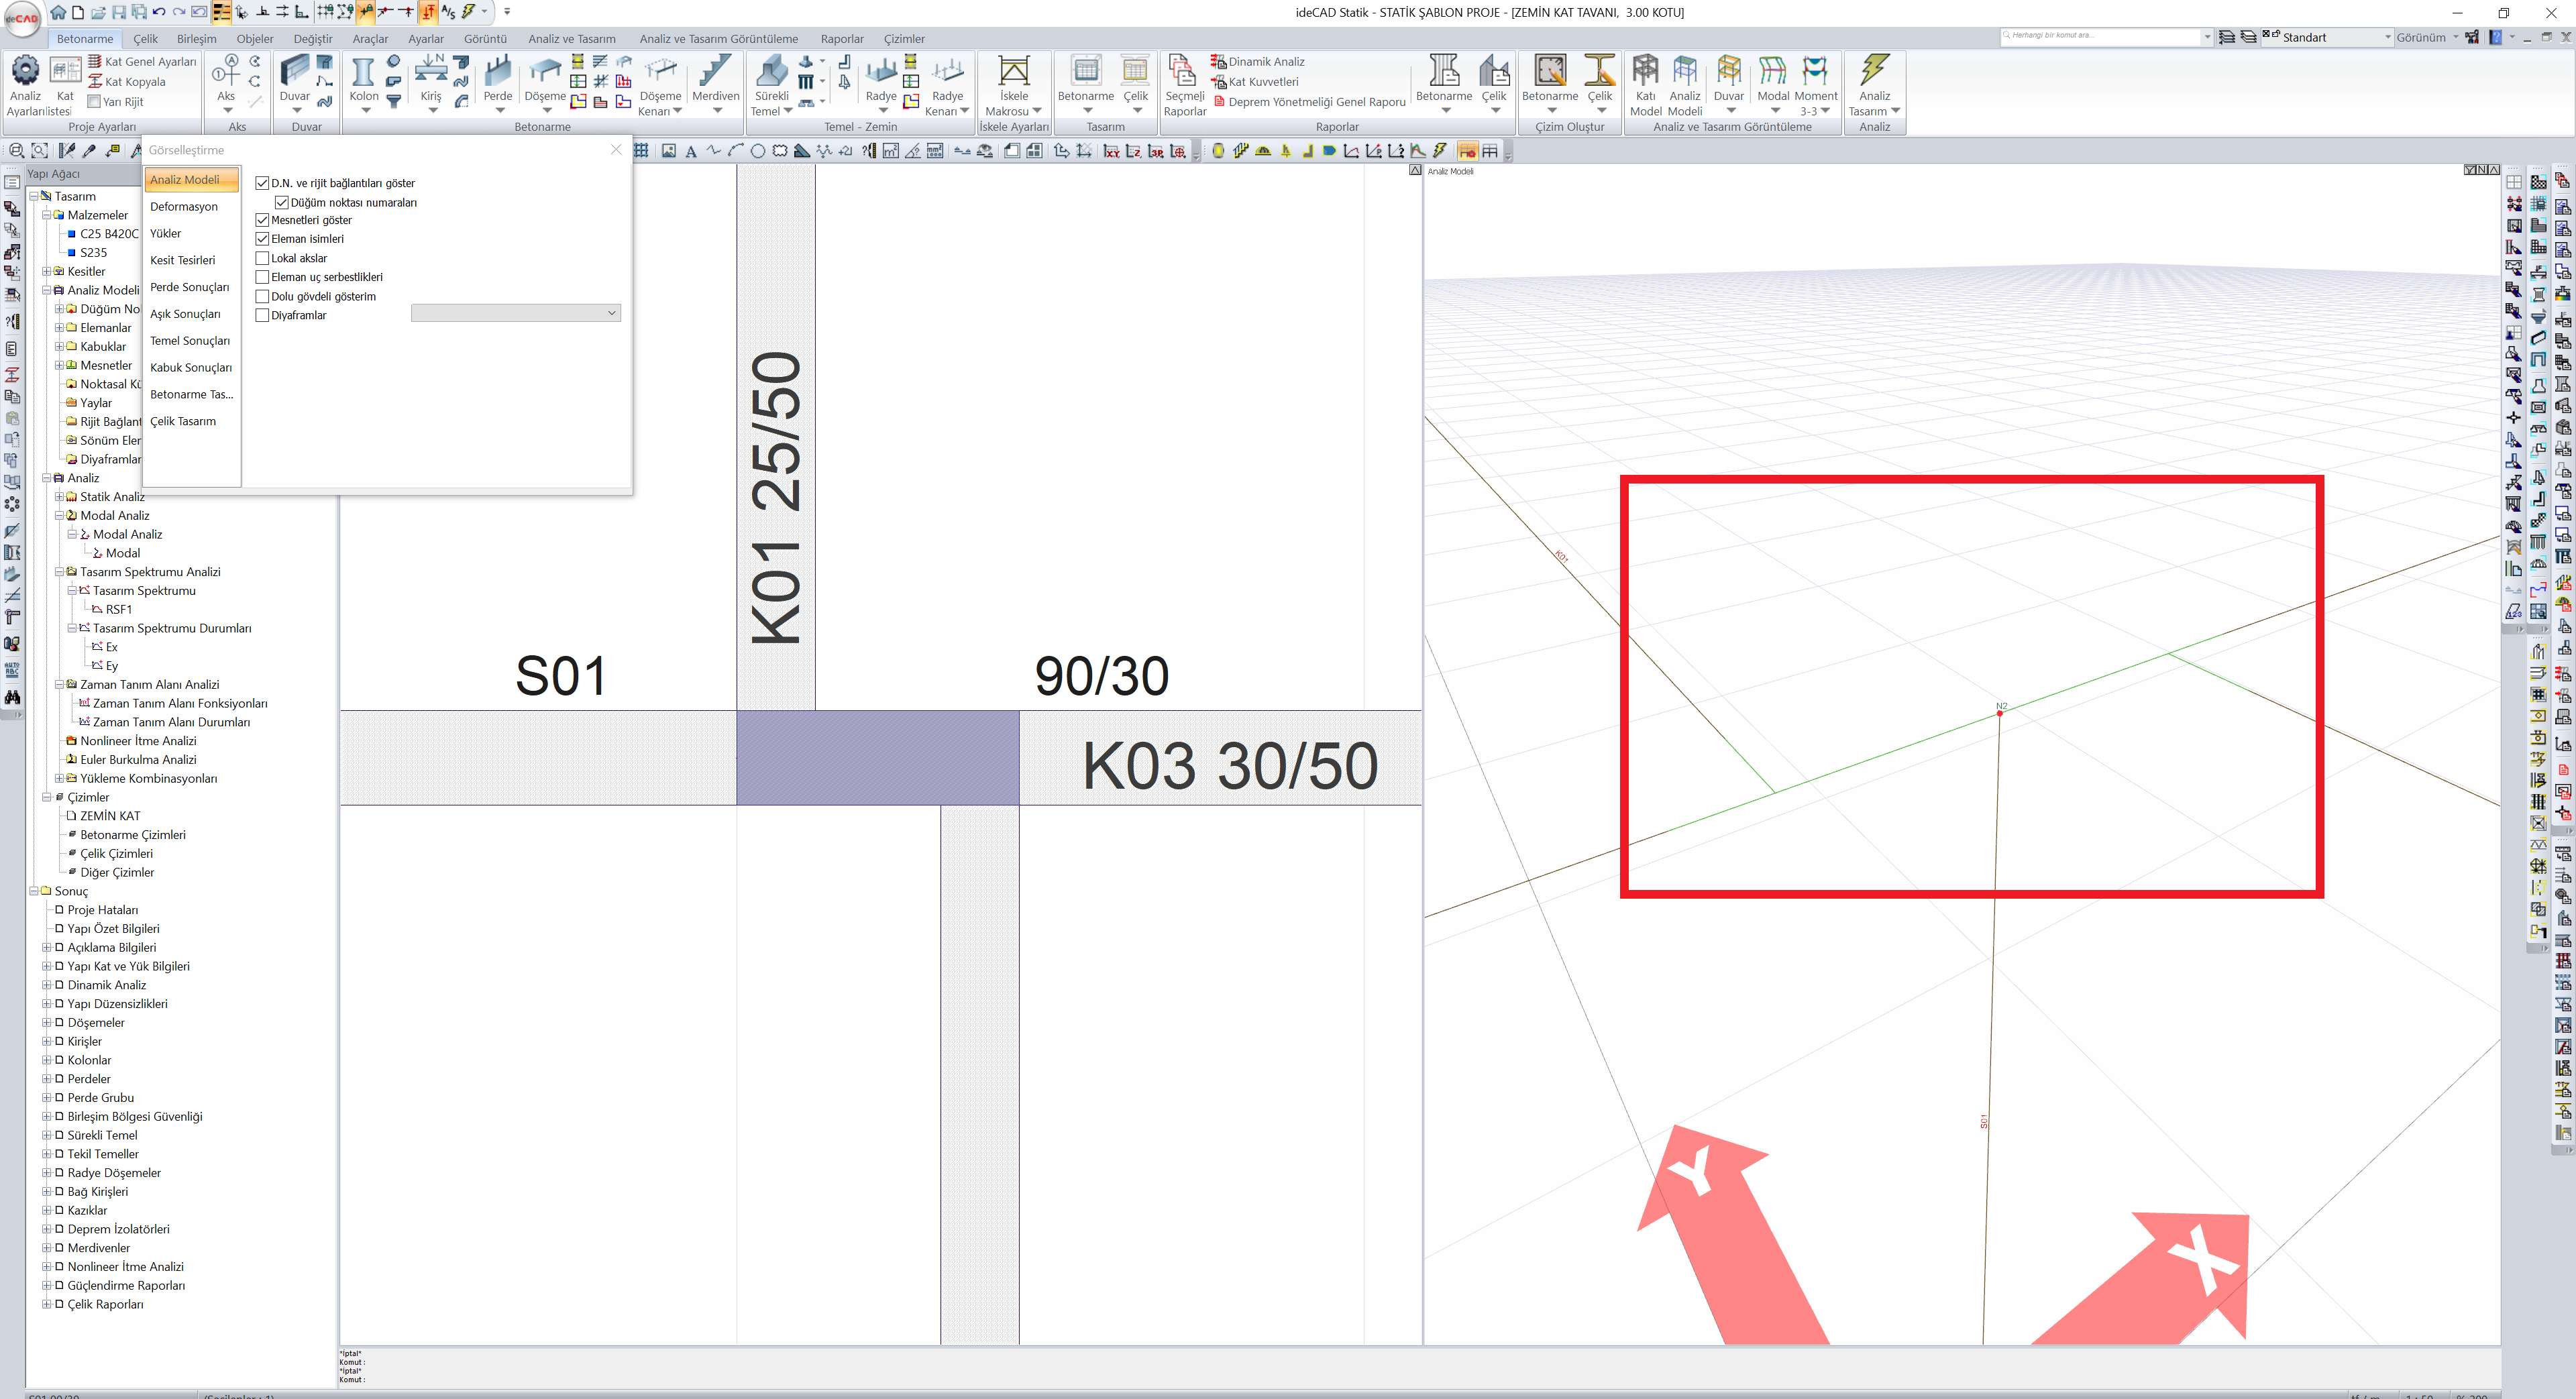
Task: Switch to Analiz ve Tasarım tab
Action: 572,39
